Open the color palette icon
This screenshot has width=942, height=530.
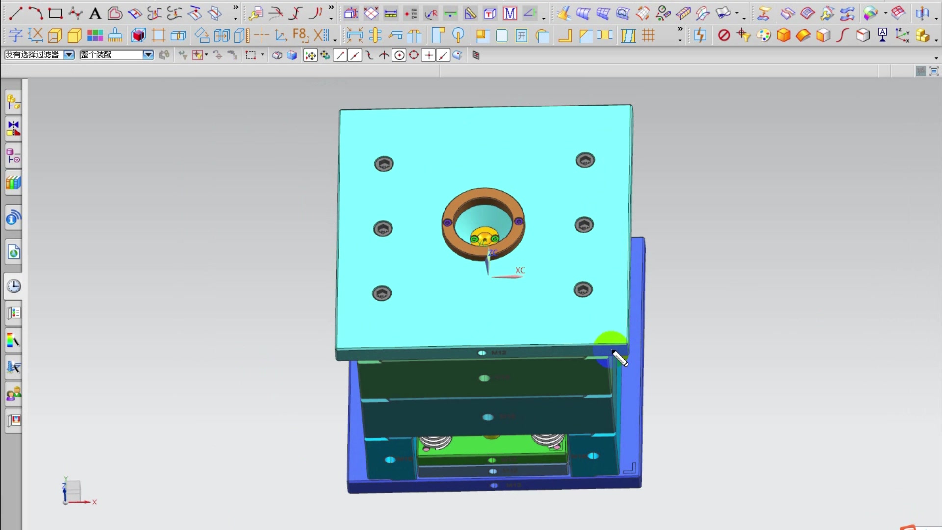[x=763, y=35]
